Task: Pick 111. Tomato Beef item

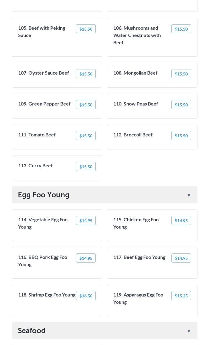Action: click(x=37, y=135)
